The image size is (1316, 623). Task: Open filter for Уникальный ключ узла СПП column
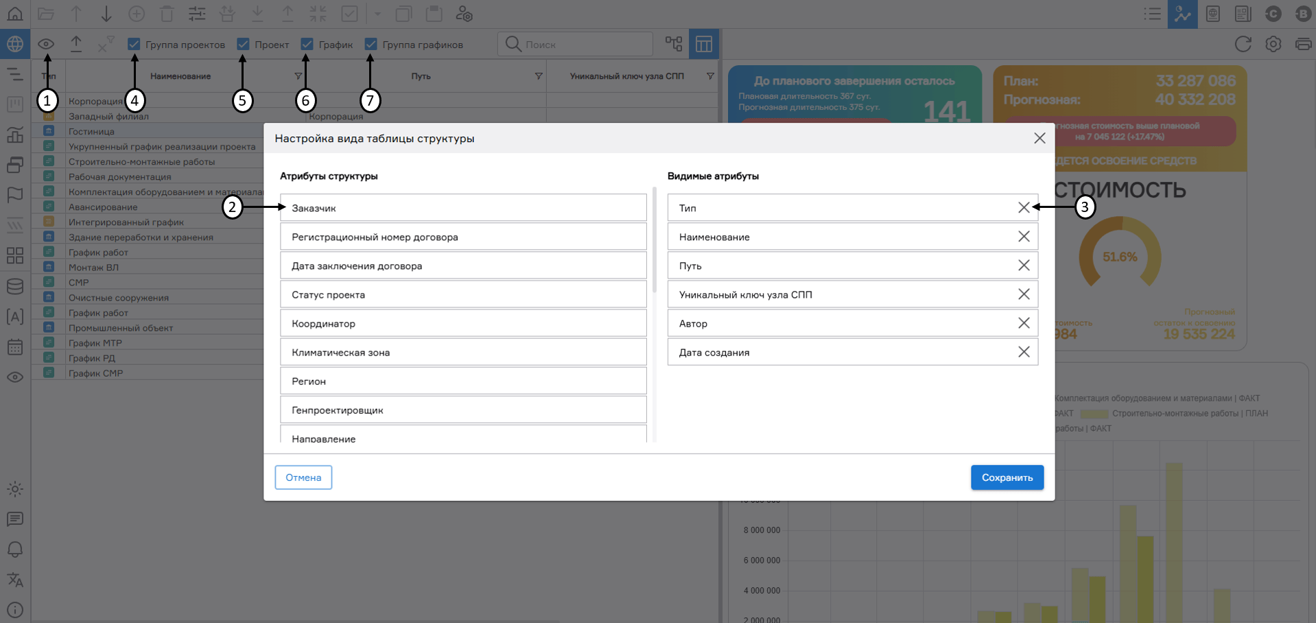(710, 76)
